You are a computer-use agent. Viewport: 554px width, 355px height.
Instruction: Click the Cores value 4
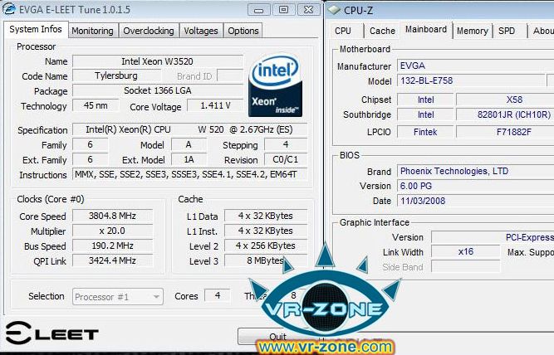(218, 295)
